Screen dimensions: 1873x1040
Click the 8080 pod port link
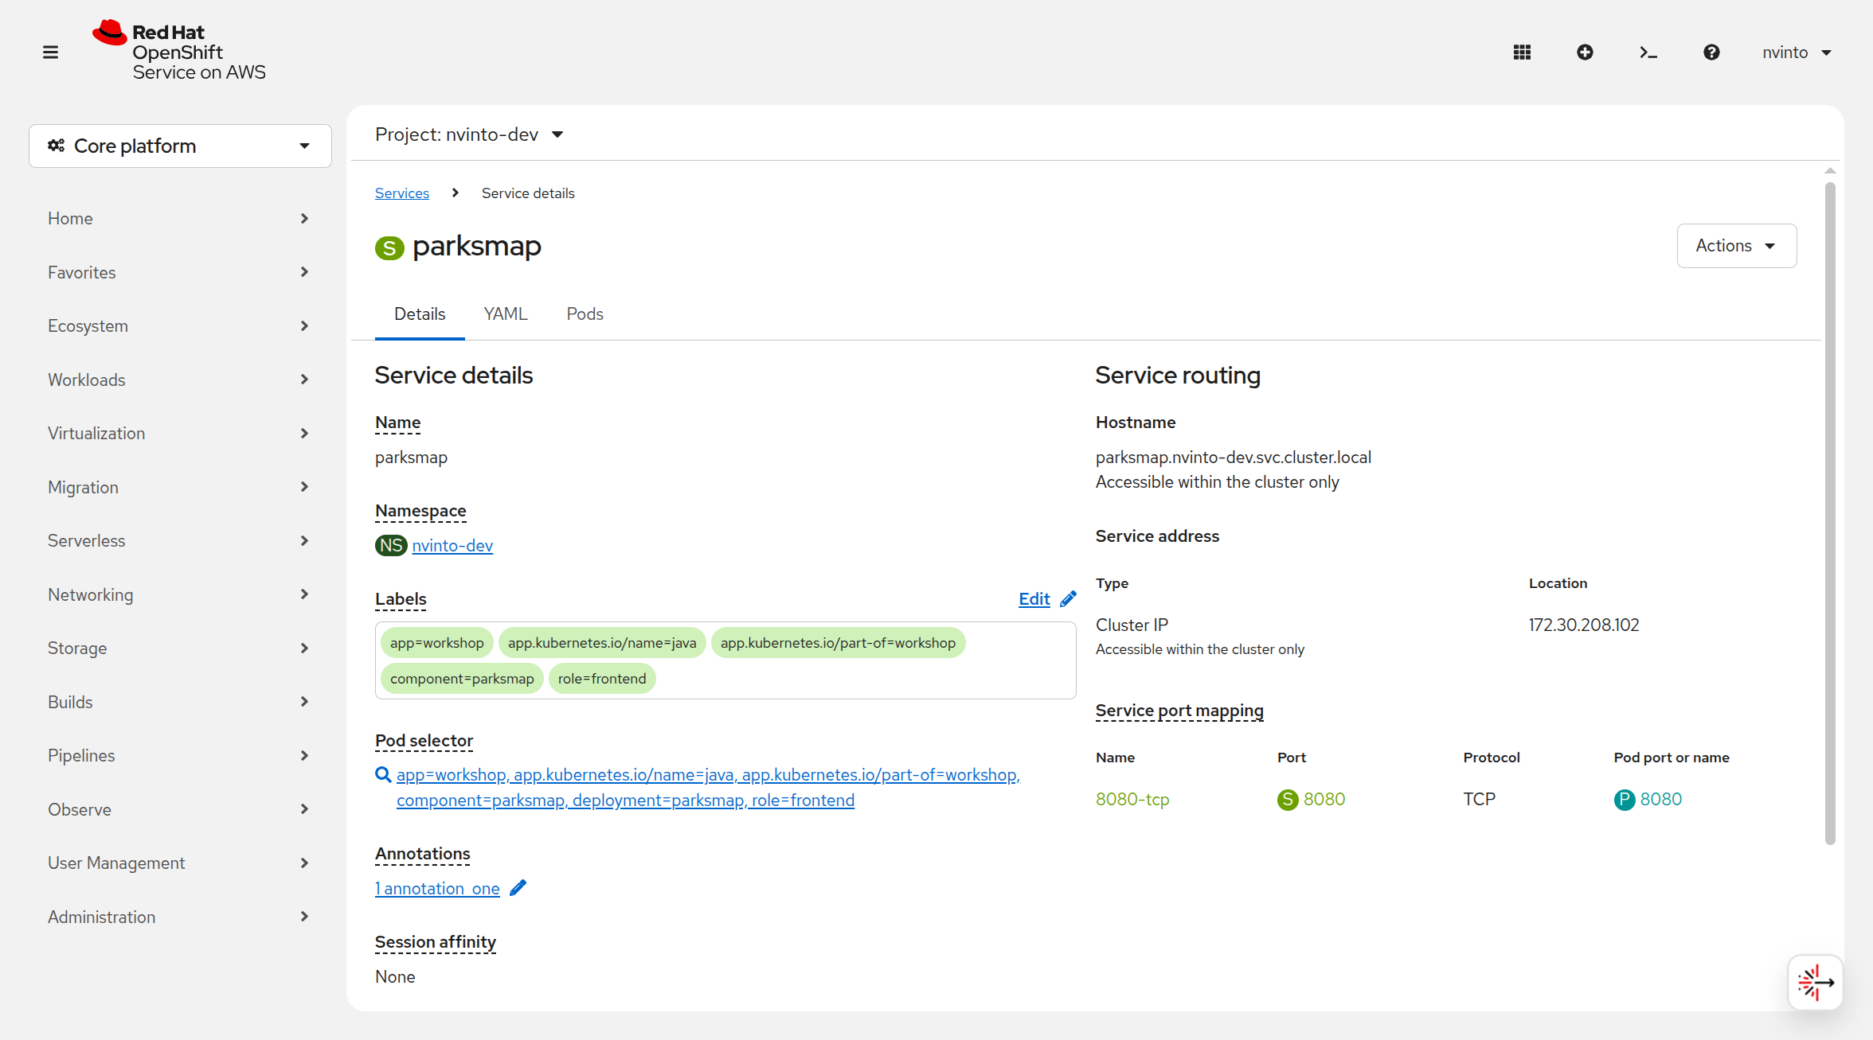point(1661,800)
